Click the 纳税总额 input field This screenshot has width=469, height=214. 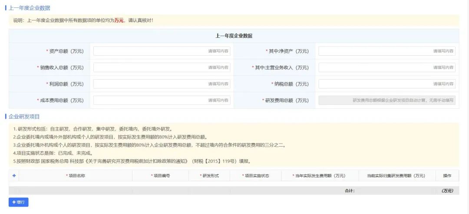386,84
